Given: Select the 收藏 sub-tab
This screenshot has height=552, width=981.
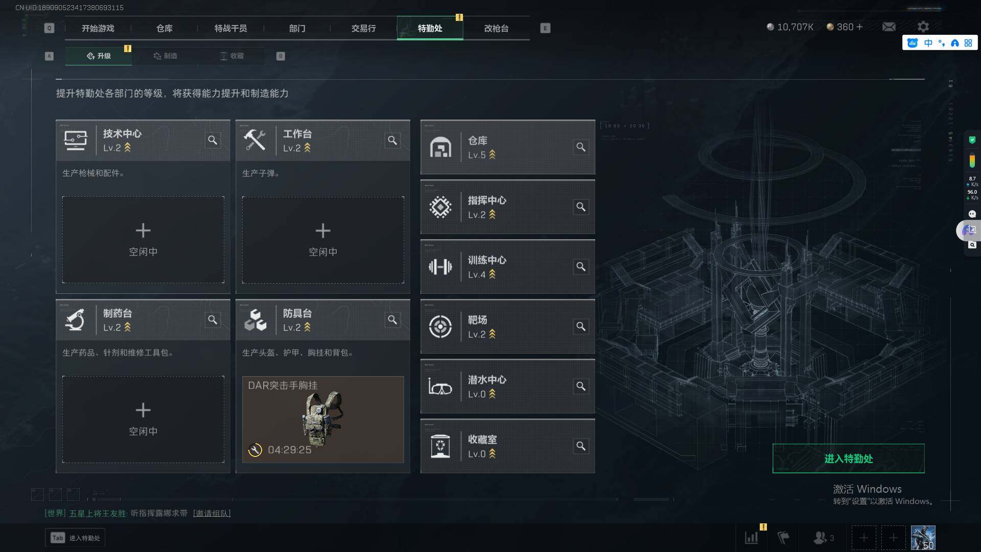Looking at the screenshot, I should pos(231,56).
